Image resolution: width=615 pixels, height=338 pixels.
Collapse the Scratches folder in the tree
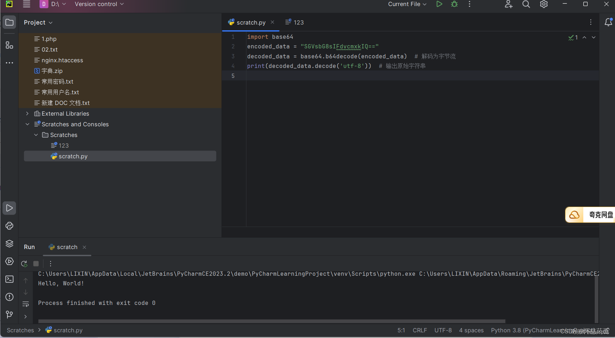[36, 135]
